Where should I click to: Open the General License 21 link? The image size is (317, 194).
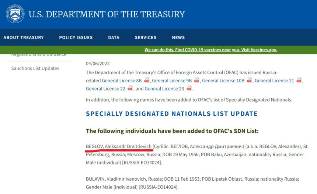274,81
